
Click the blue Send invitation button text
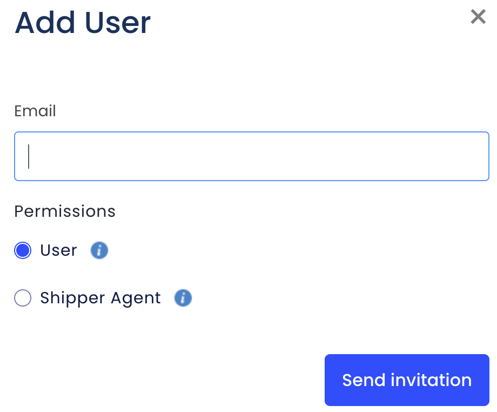click(407, 380)
